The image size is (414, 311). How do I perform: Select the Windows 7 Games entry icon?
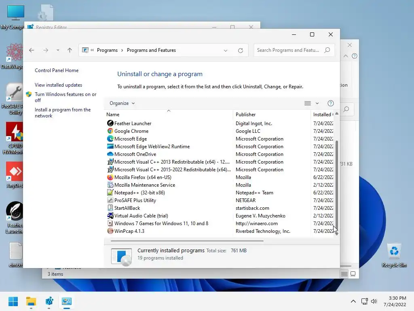[x=110, y=223]
